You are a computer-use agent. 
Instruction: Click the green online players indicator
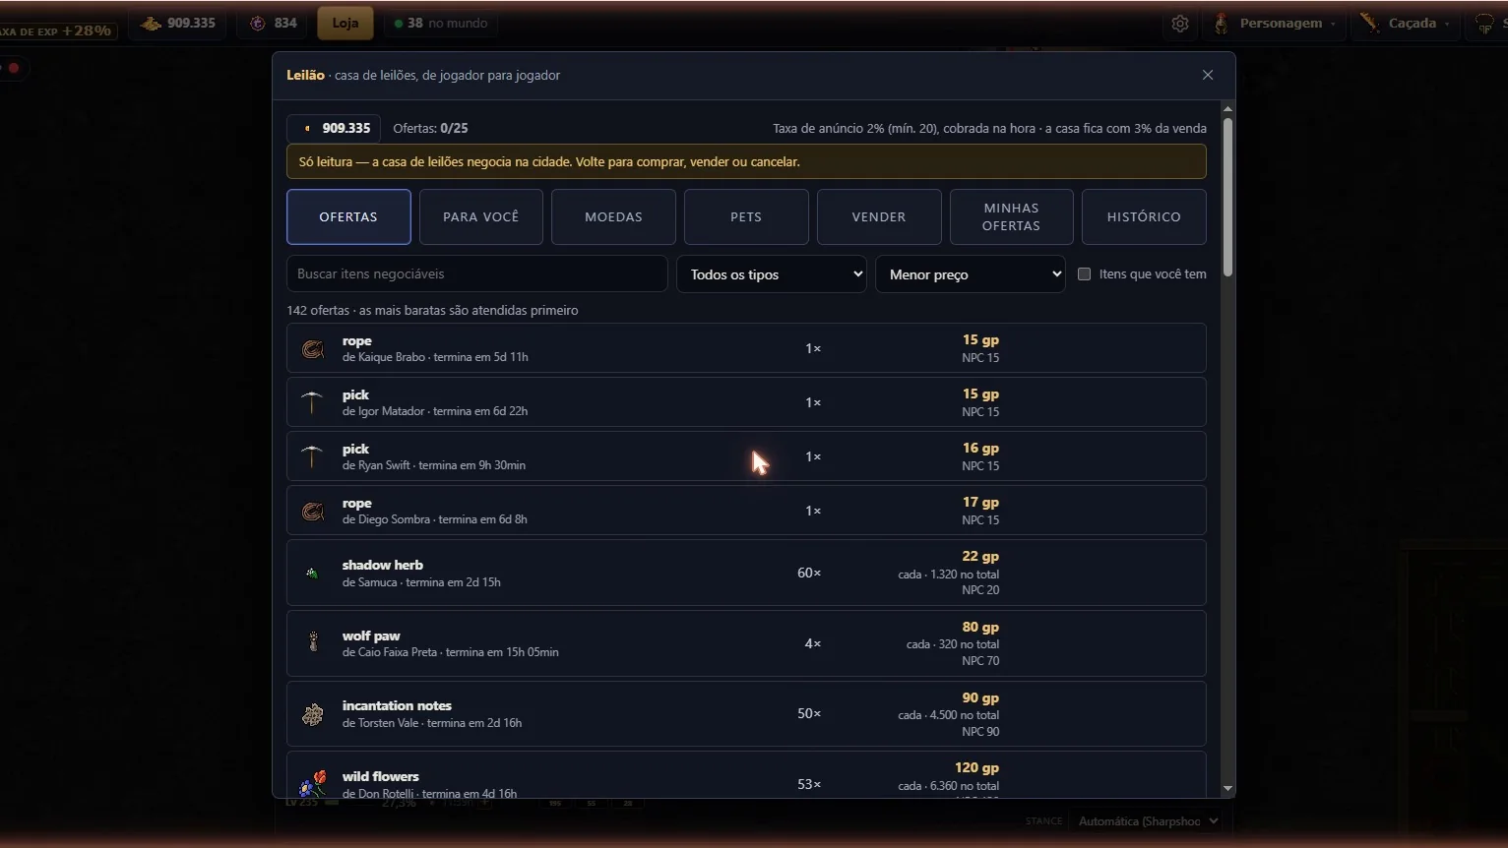[x=399, y=24]
